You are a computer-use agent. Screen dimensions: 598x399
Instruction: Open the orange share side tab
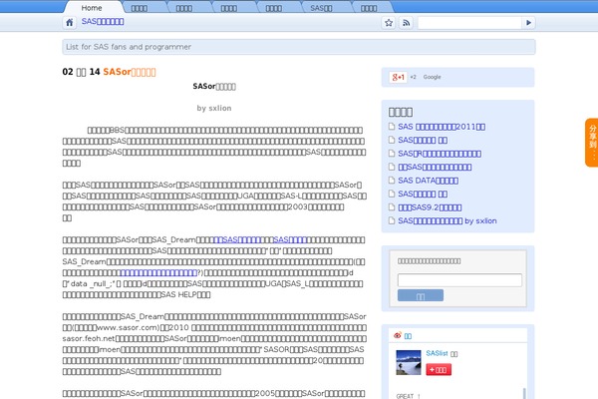point(591,143)
